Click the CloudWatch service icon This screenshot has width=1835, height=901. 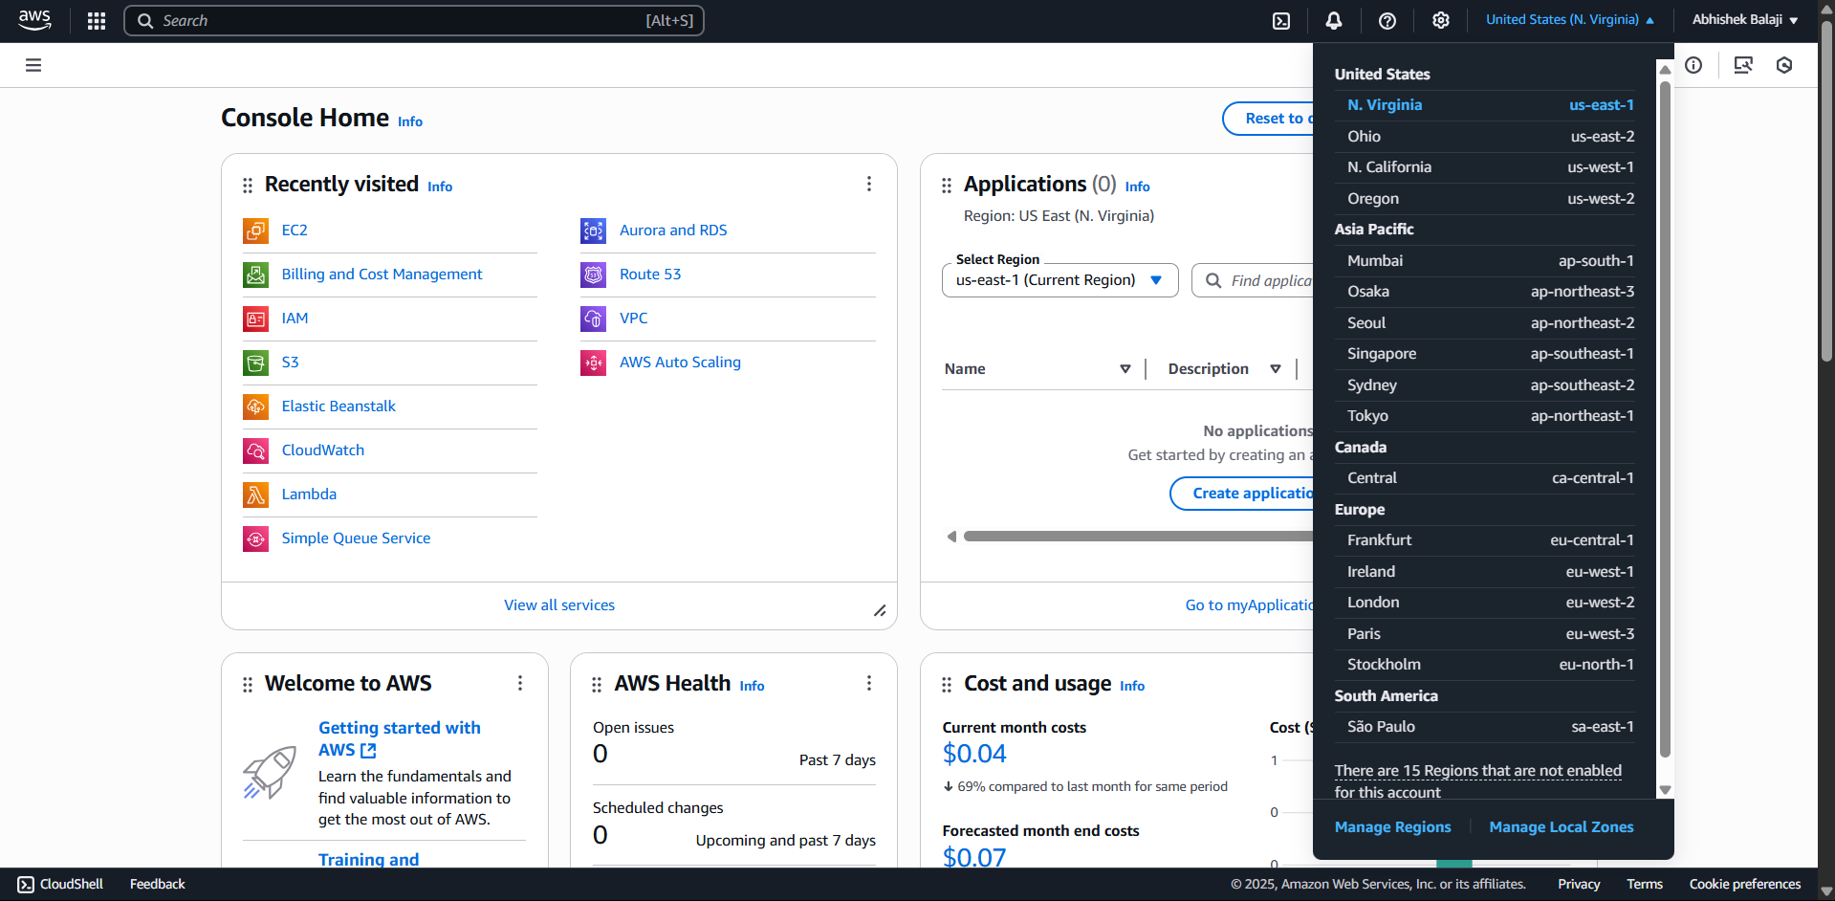click(255, 450)
